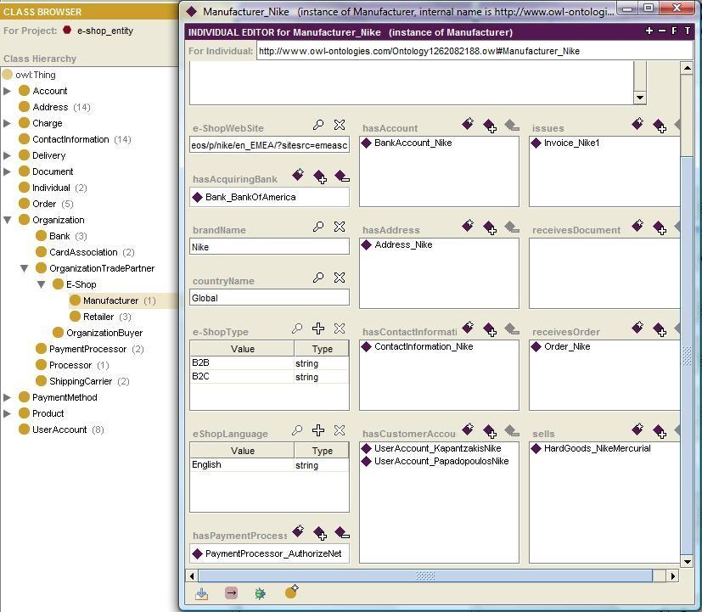Click the orange circle create icon at the bottom

(x=291, y=592)
